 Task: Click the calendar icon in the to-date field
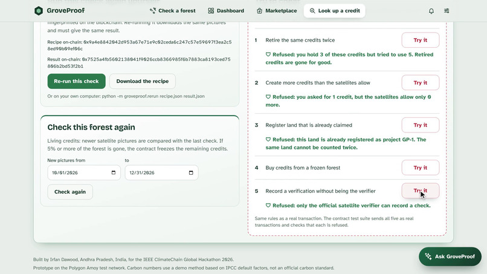click(191, 172)
